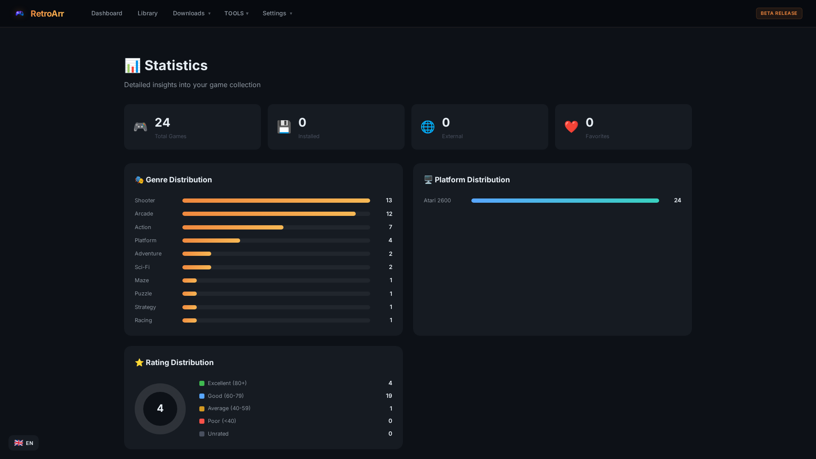The width and height of the screenshot is (816, 459).
Task: Open the Library nav item
Action: click(147, 13)
